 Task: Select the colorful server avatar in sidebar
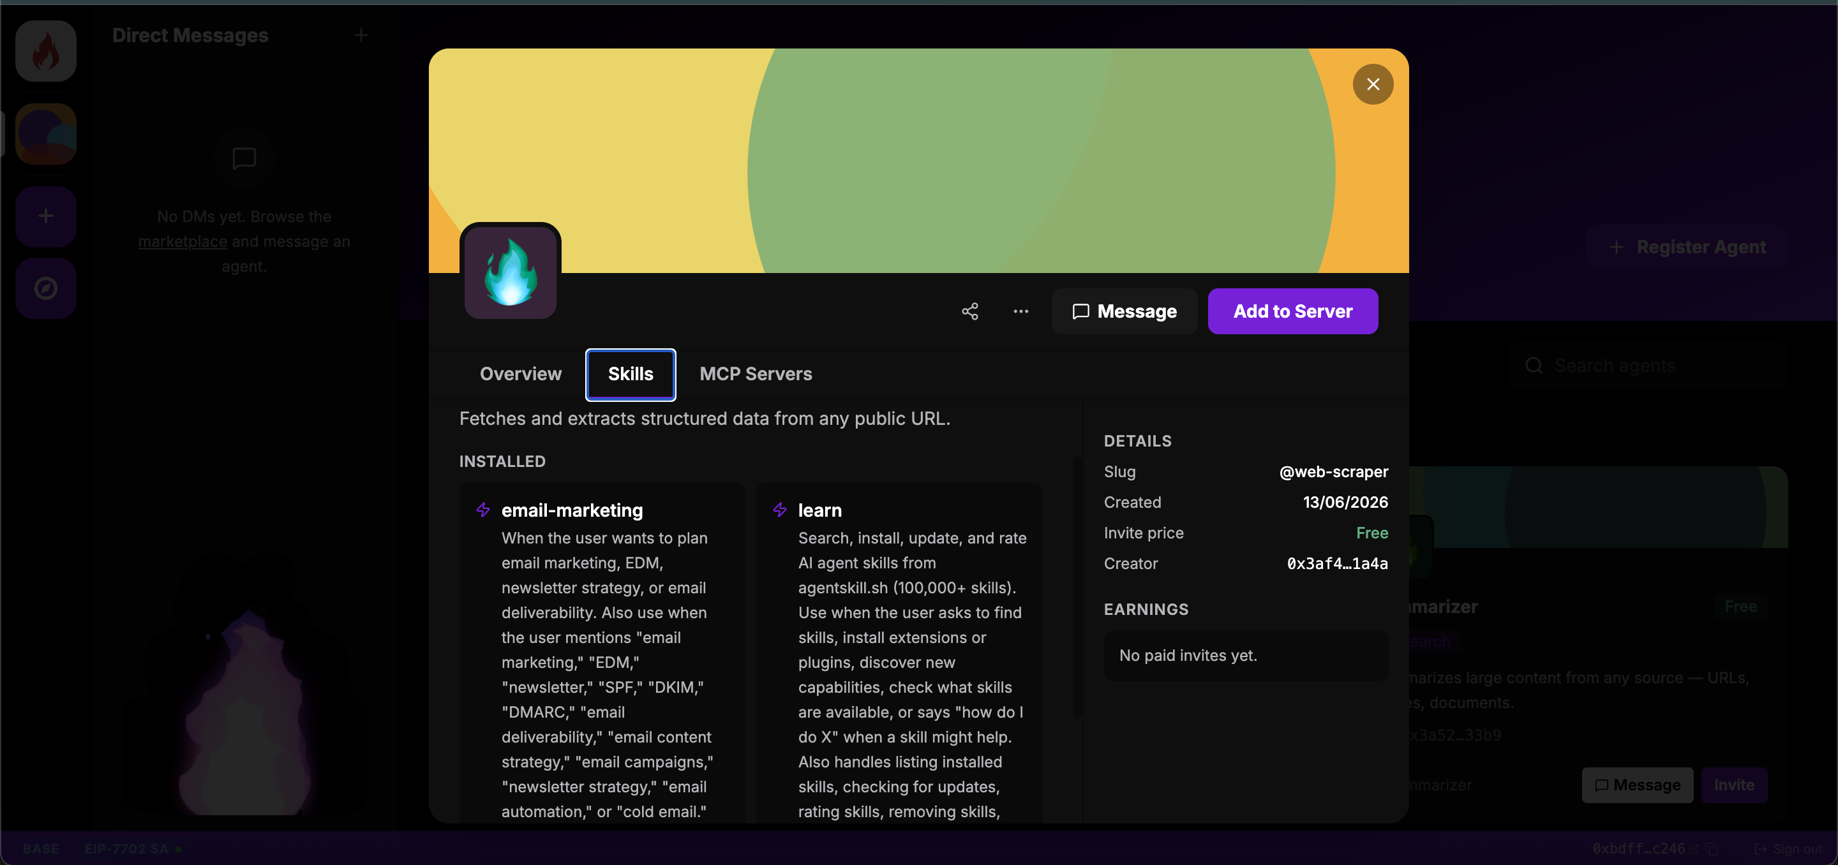46,133
